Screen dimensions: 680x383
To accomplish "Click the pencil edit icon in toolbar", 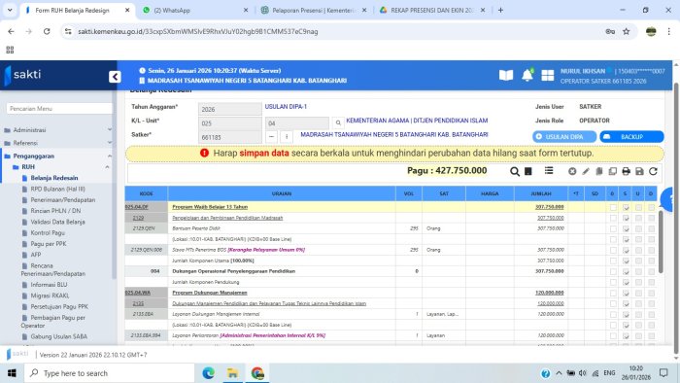I will (586, 171).
